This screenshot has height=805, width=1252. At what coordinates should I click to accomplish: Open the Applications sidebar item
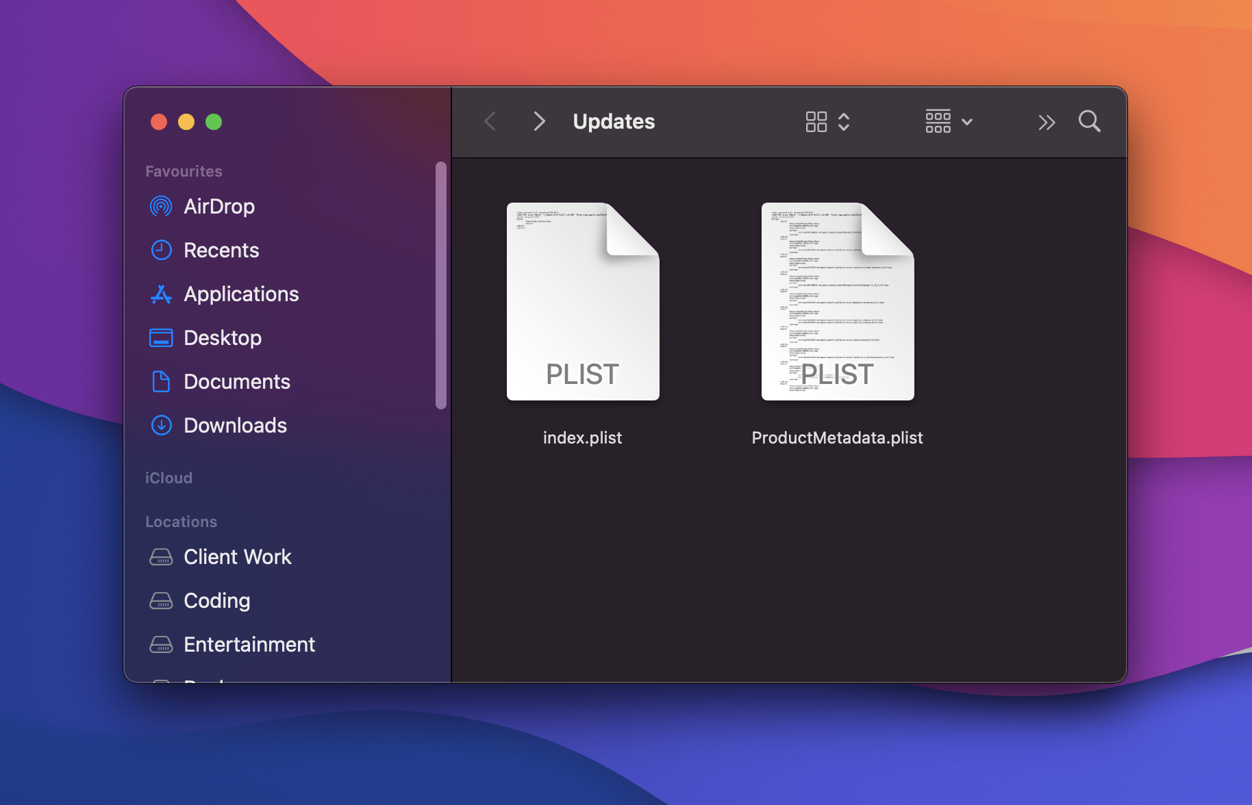(240, 294)
